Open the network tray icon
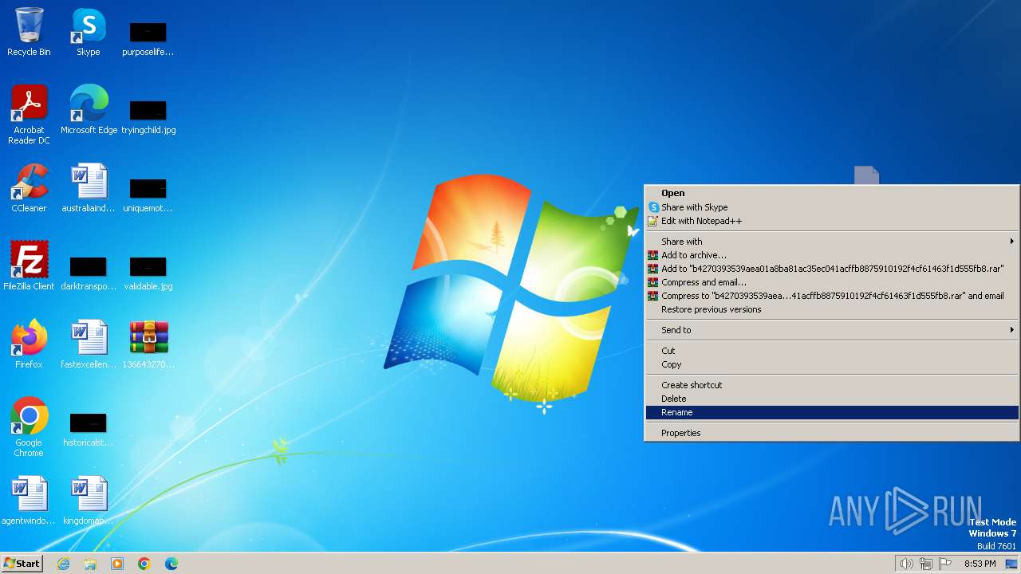 [925, 564]
